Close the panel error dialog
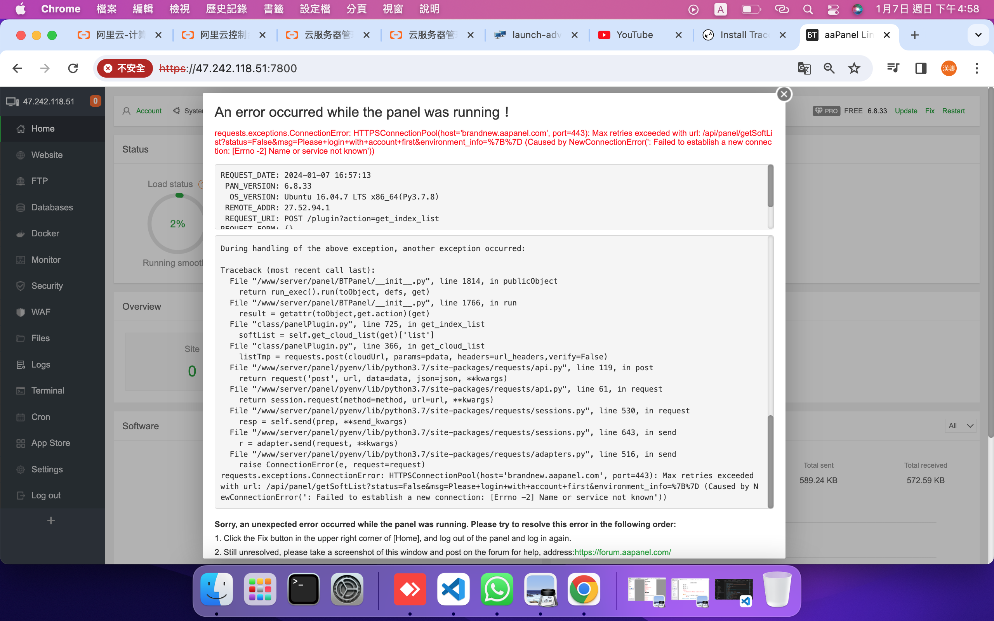This screenshot has width=994, height=621. click(x=784, y=94)
